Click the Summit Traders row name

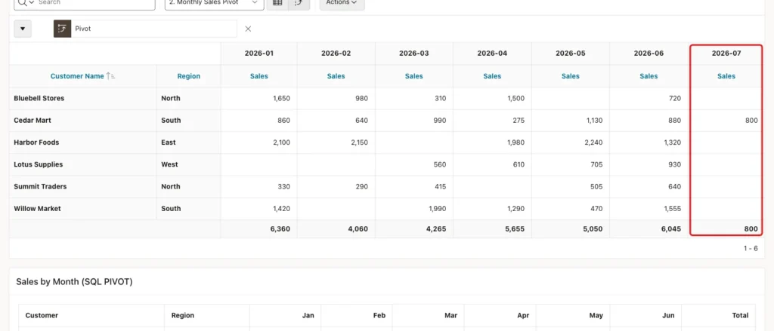click(x=41, y=187)
